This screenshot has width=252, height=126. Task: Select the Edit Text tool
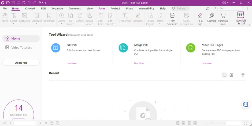click(100, 19)
